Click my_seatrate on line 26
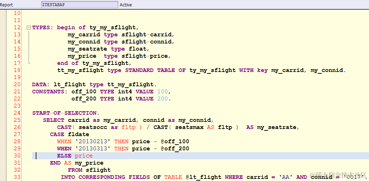 click(276, 127)
